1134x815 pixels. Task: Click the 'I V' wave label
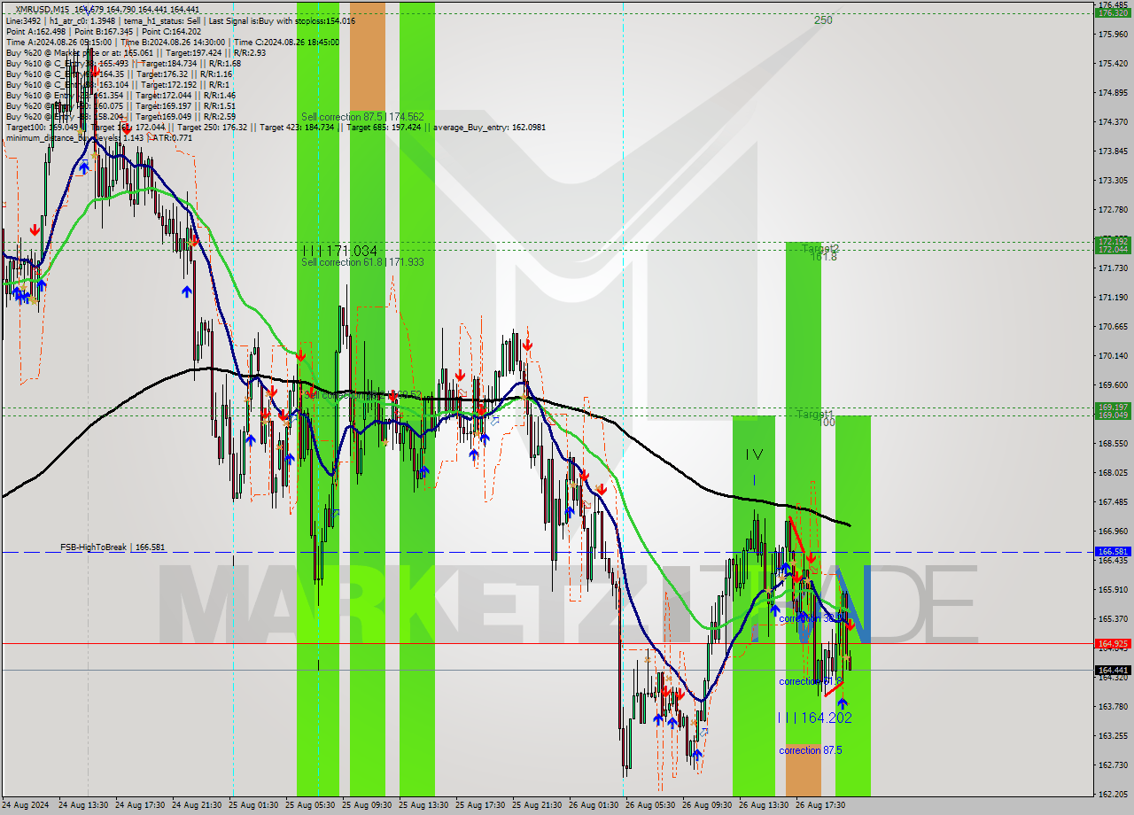pos(753,454)
